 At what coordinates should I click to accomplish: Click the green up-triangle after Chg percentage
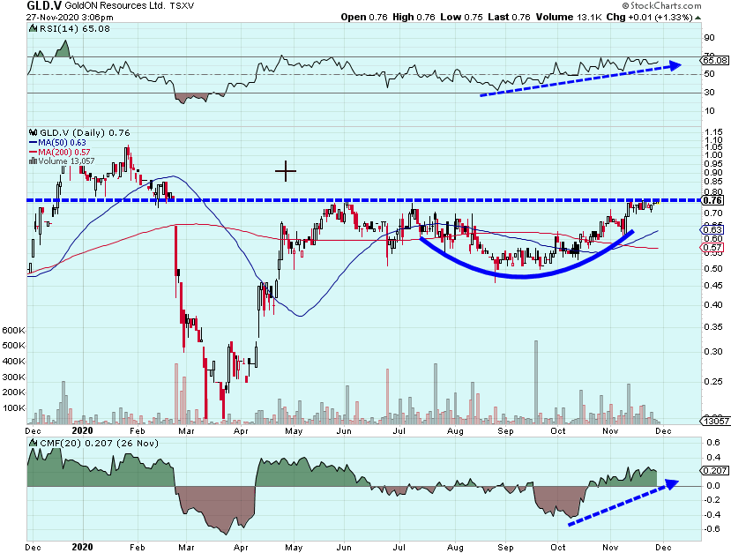(x=697, y=18)
